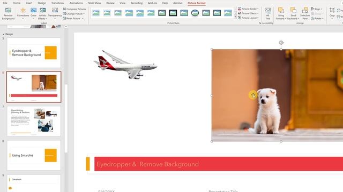Switch to the Design tab
This screenshot has width=343, height=192.
click(x=42, y=3)
